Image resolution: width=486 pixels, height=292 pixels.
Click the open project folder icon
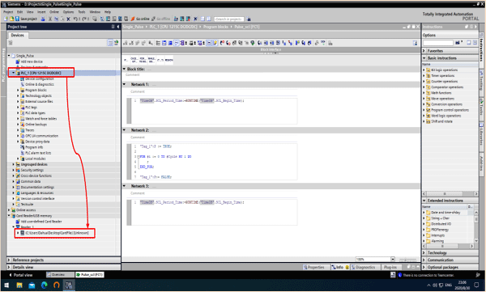11,19
